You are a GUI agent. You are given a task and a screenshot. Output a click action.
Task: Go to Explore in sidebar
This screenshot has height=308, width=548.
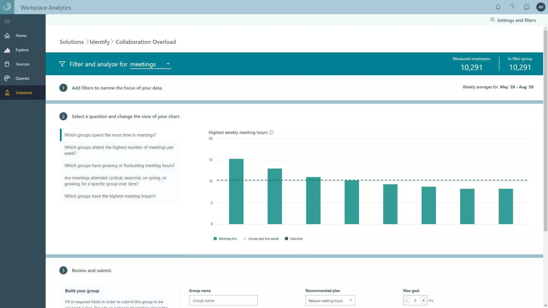(22, 50)
